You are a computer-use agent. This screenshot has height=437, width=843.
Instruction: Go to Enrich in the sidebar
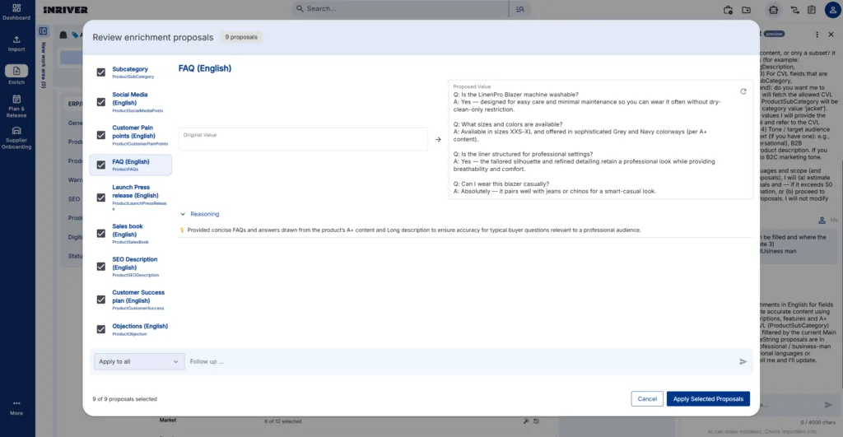coord(16,75)
